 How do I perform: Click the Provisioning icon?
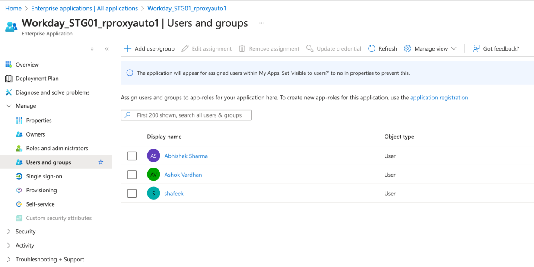point(19,190)
